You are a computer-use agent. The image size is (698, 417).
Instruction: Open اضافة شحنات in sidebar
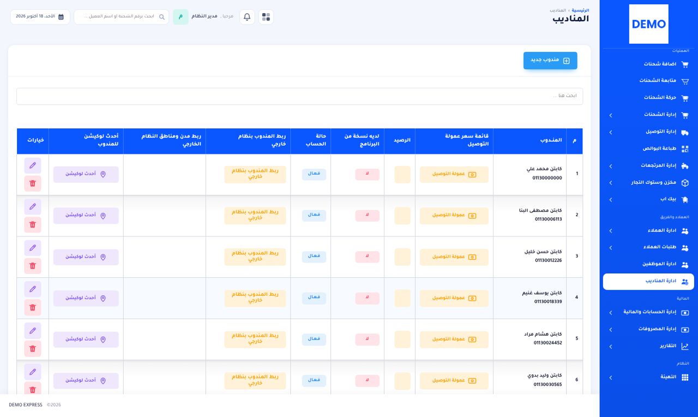click(x=648, y=64)
